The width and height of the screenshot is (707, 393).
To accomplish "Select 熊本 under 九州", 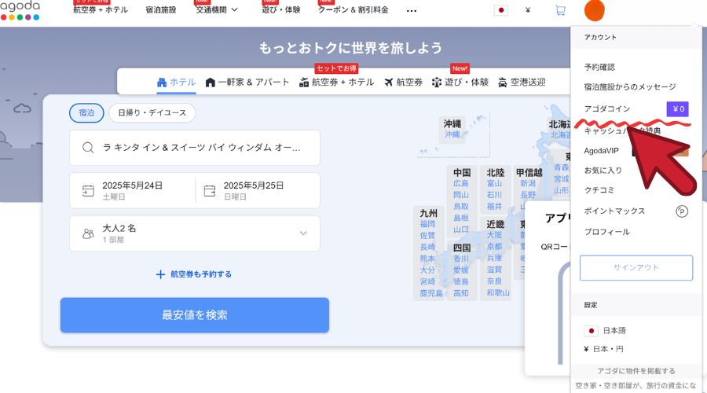I will (427, 259).
